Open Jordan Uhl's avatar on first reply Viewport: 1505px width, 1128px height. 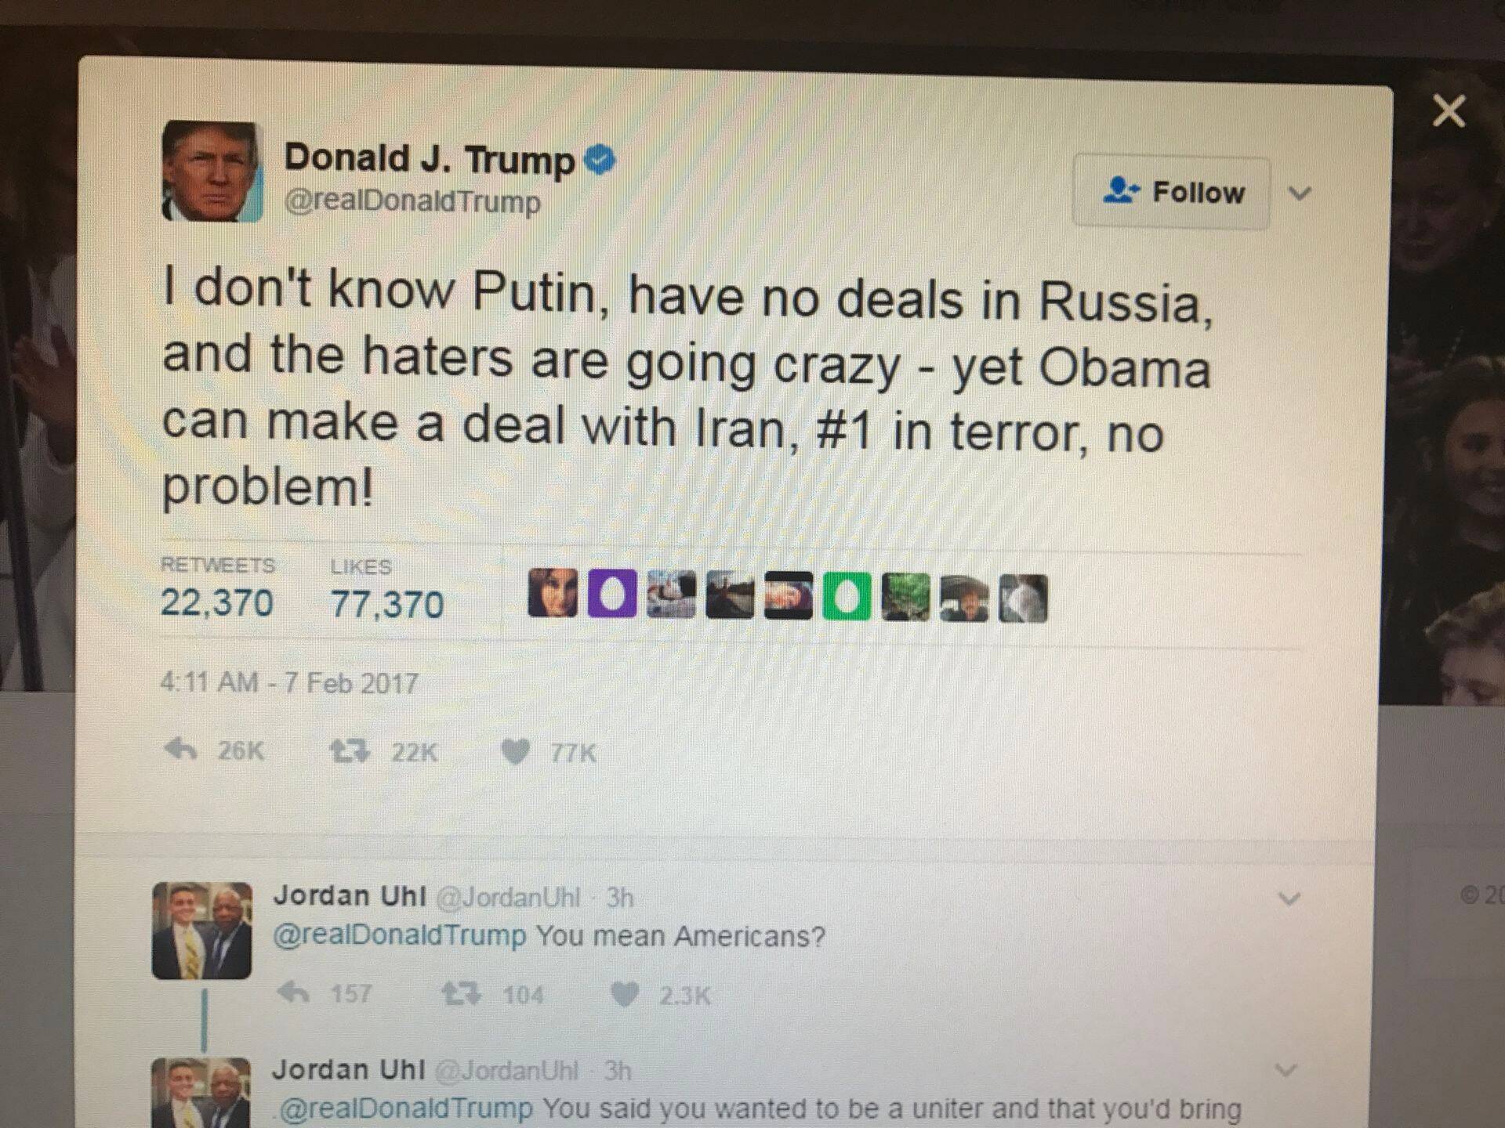point(202,931)
